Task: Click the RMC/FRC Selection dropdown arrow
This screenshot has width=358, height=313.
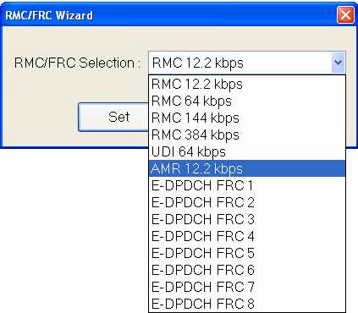Action: (338, 62)
